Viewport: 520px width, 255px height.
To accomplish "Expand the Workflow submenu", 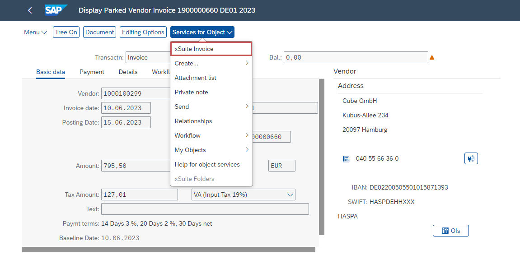I will click(x=211, y=135).
